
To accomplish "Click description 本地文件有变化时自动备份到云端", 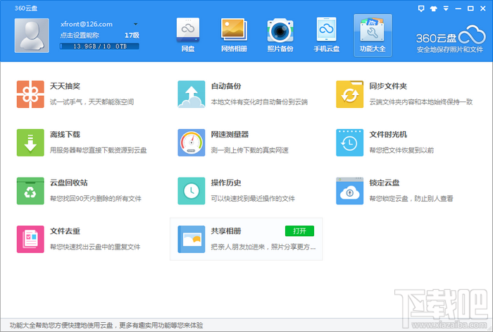I will [x=259, y=102].
